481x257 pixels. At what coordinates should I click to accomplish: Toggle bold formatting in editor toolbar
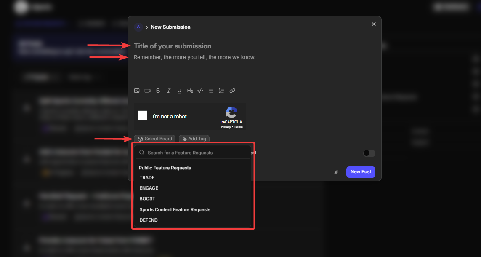(x=158, y=91)
